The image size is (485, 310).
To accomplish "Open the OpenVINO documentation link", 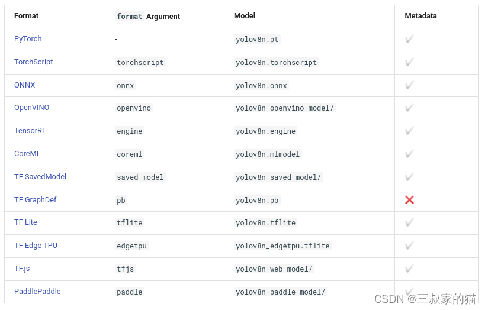I will point(31,108).
